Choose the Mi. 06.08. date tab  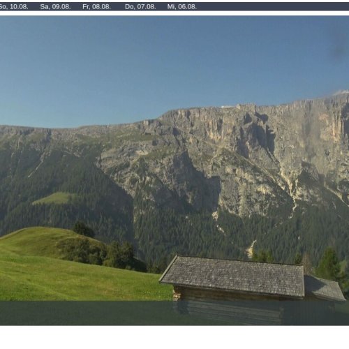coord(182,7)
